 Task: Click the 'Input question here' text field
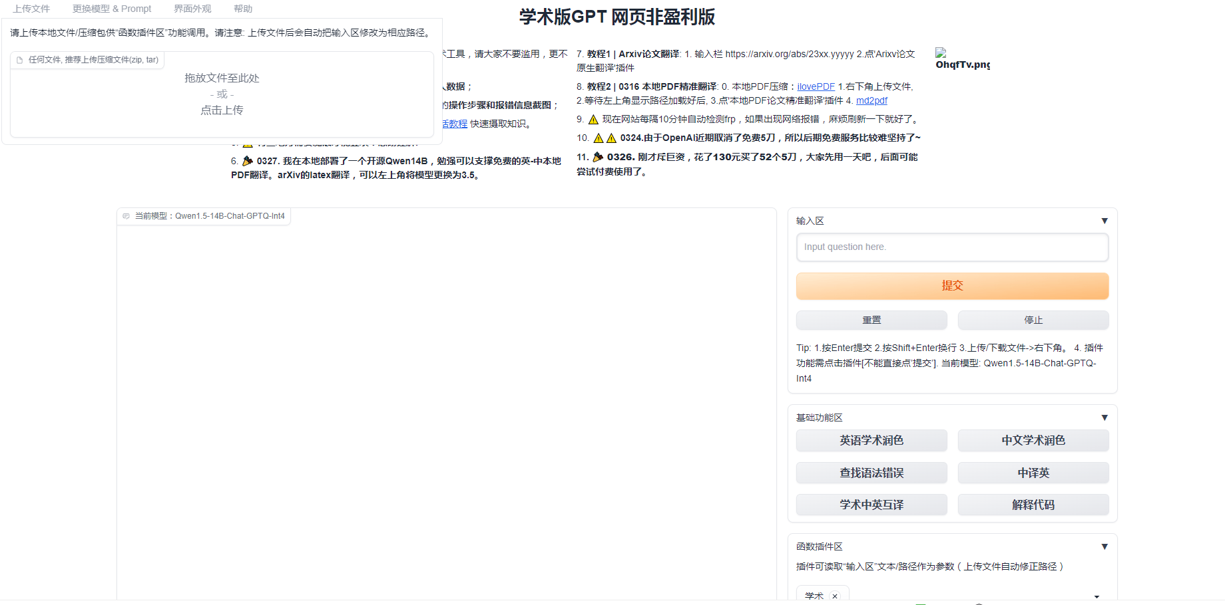952,247
